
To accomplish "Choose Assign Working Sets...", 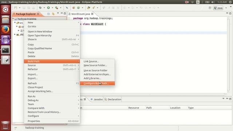I will pyautogui.click(x=52, y=91).
